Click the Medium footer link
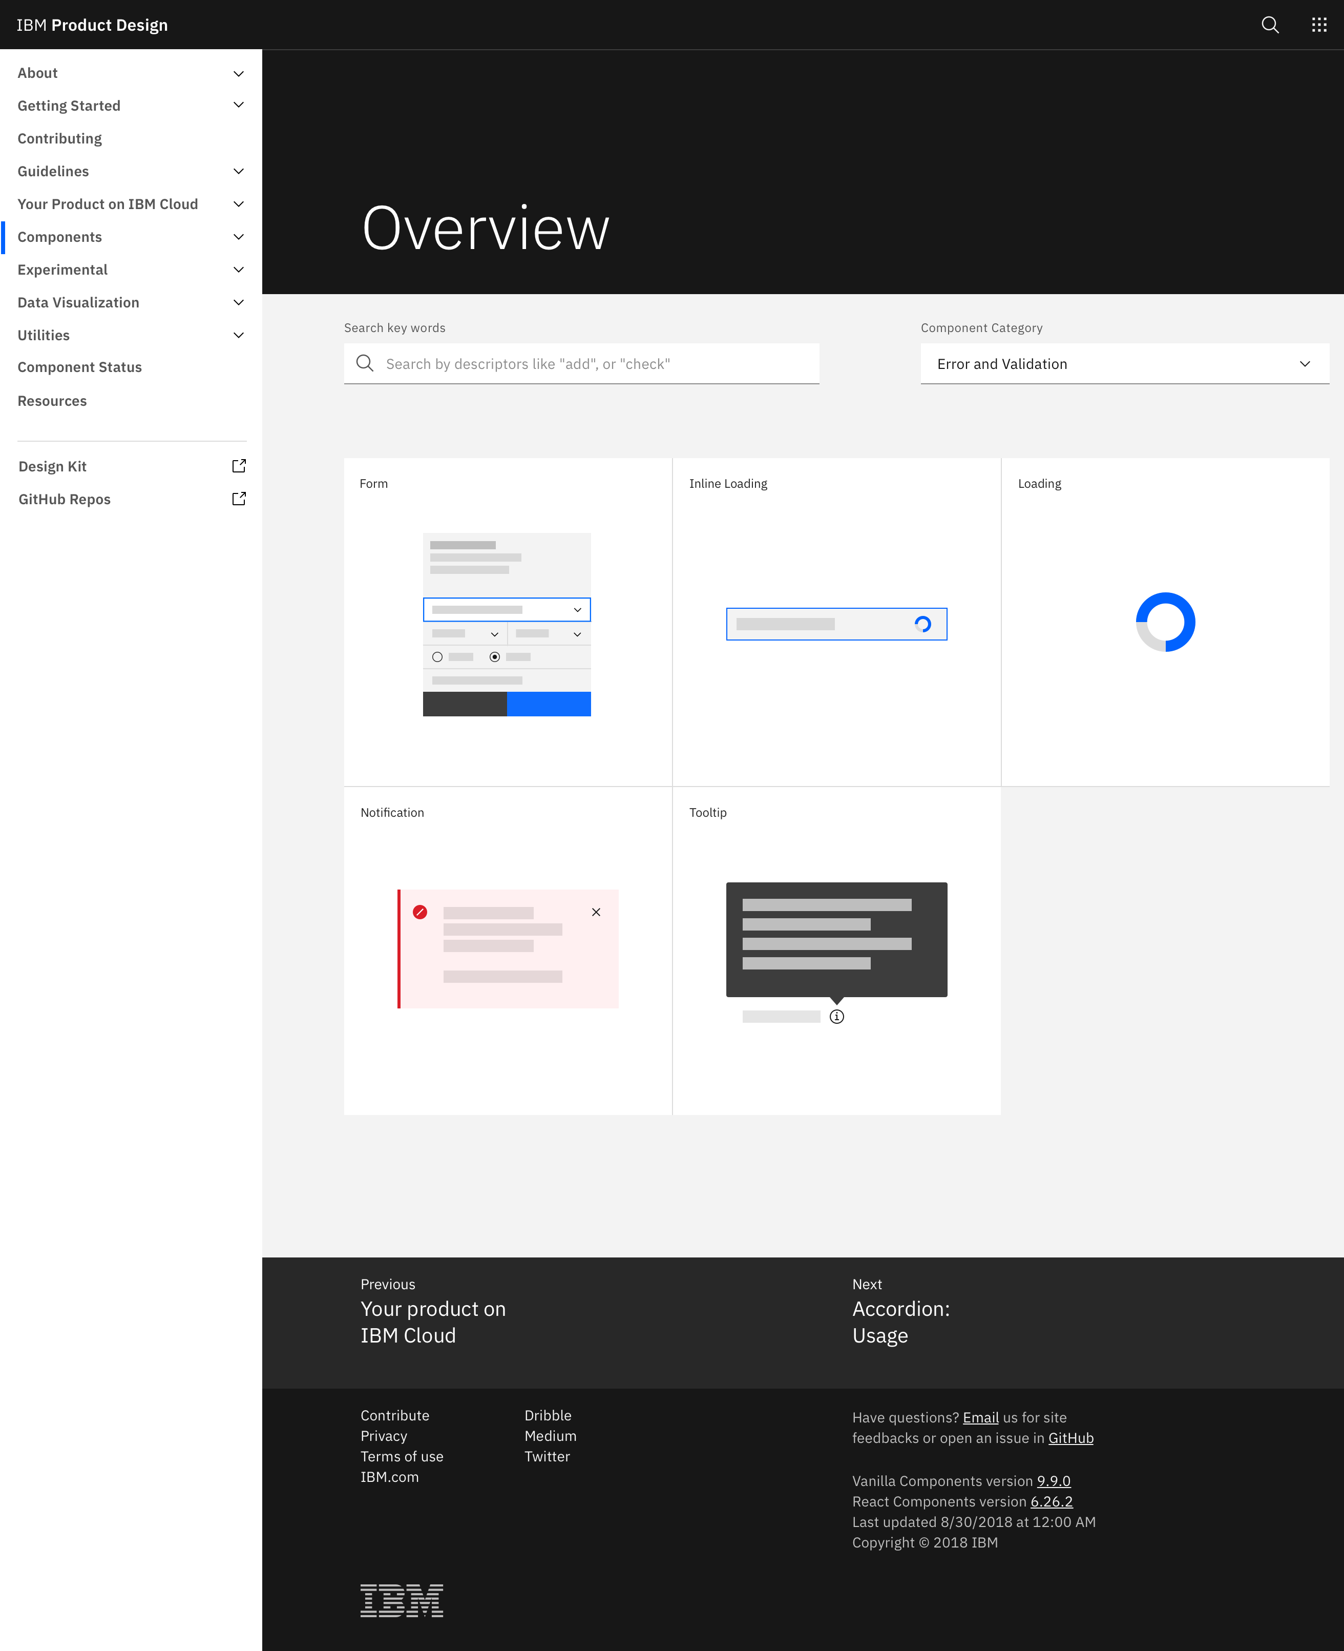Screen dimensions: 1344x1651 (551, 1436)
